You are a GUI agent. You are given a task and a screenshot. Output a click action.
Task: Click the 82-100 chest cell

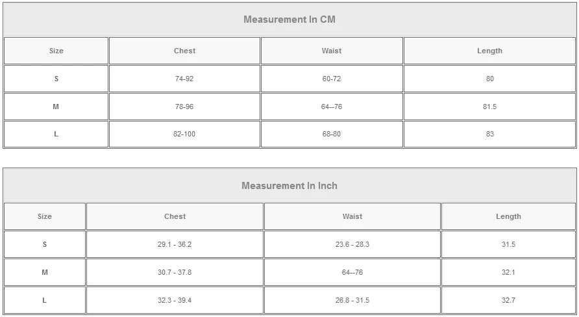click(x=184, y=134)
